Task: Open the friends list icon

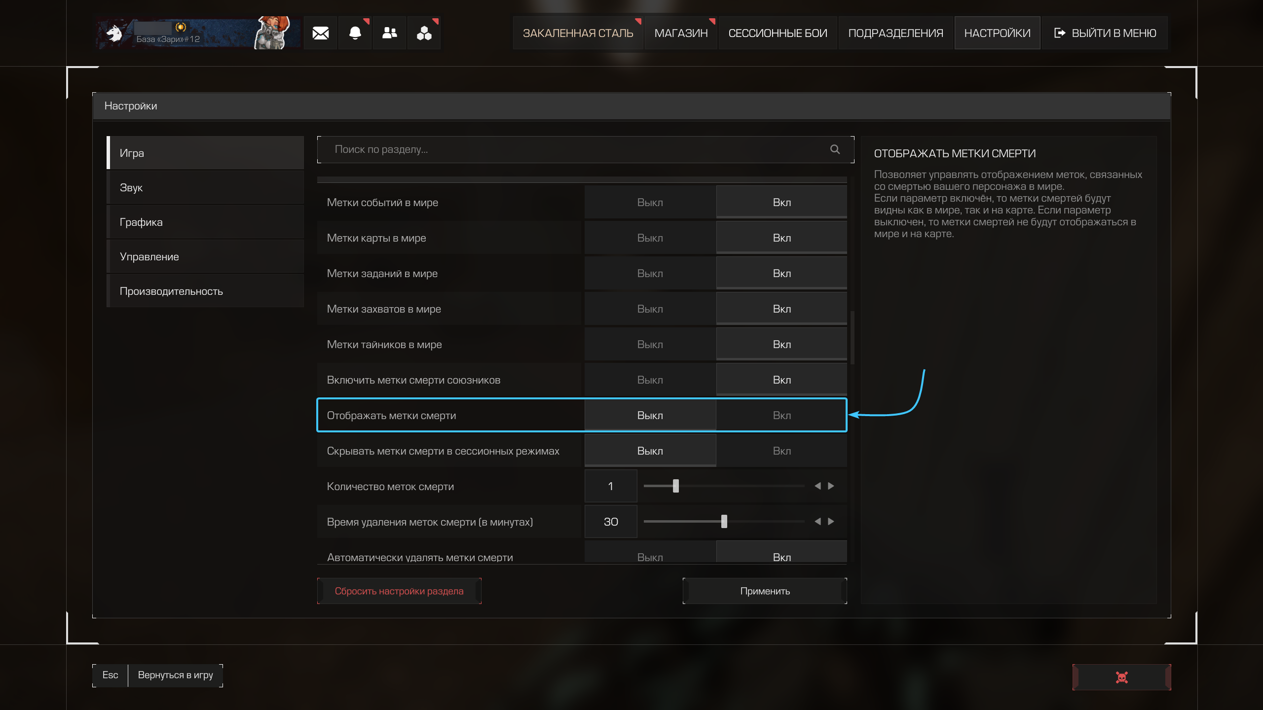Action: point(389,33)
